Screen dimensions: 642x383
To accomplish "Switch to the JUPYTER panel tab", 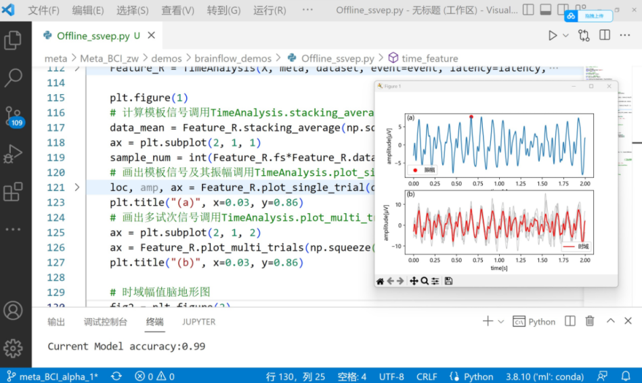I will coord(198,322).
